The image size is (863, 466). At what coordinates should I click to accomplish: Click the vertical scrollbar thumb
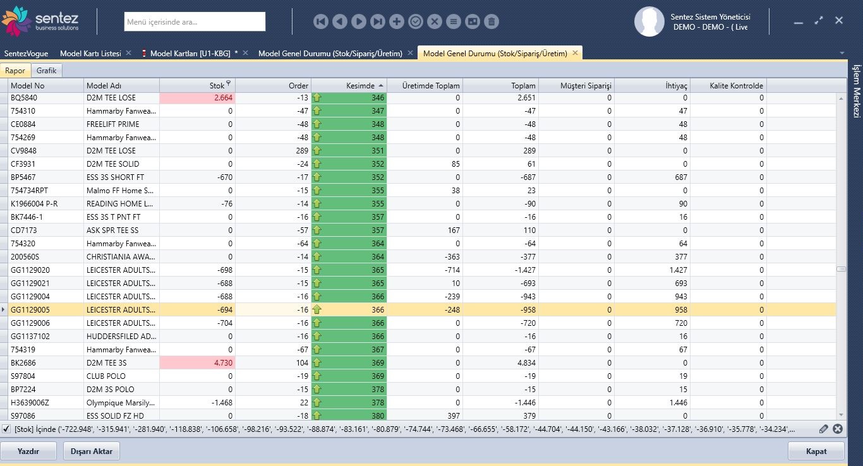pos(841,269)
